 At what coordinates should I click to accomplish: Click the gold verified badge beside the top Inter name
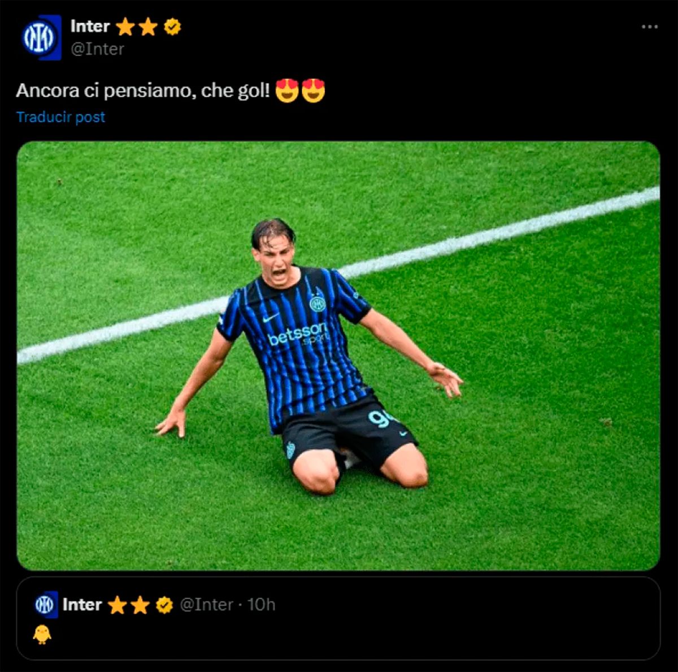(172, 27)
